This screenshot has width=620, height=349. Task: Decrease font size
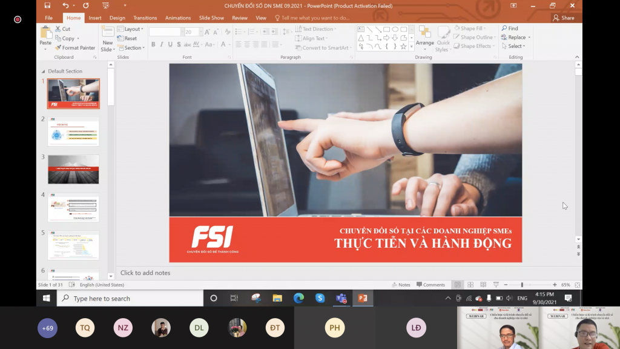point(216,32)
